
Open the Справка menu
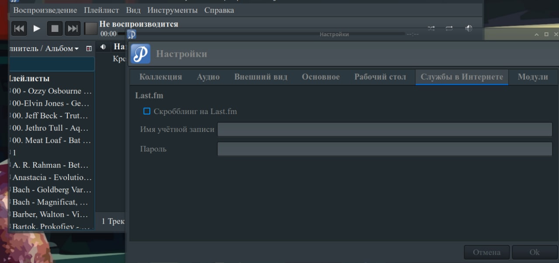tap(219, 10)
